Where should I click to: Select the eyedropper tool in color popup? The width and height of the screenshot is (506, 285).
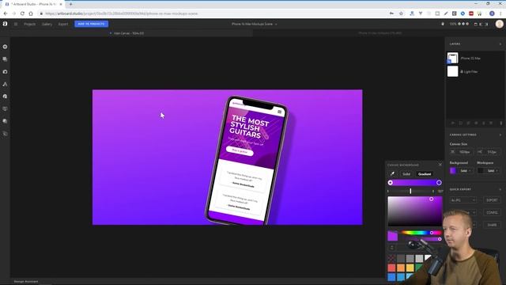[x=392, y=174]
